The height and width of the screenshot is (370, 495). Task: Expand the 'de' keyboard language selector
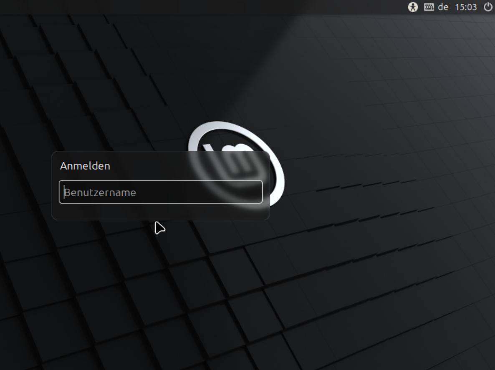pos(443,7)
